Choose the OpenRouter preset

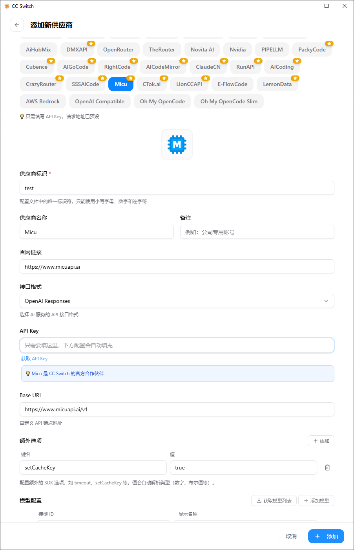(118, 49)
